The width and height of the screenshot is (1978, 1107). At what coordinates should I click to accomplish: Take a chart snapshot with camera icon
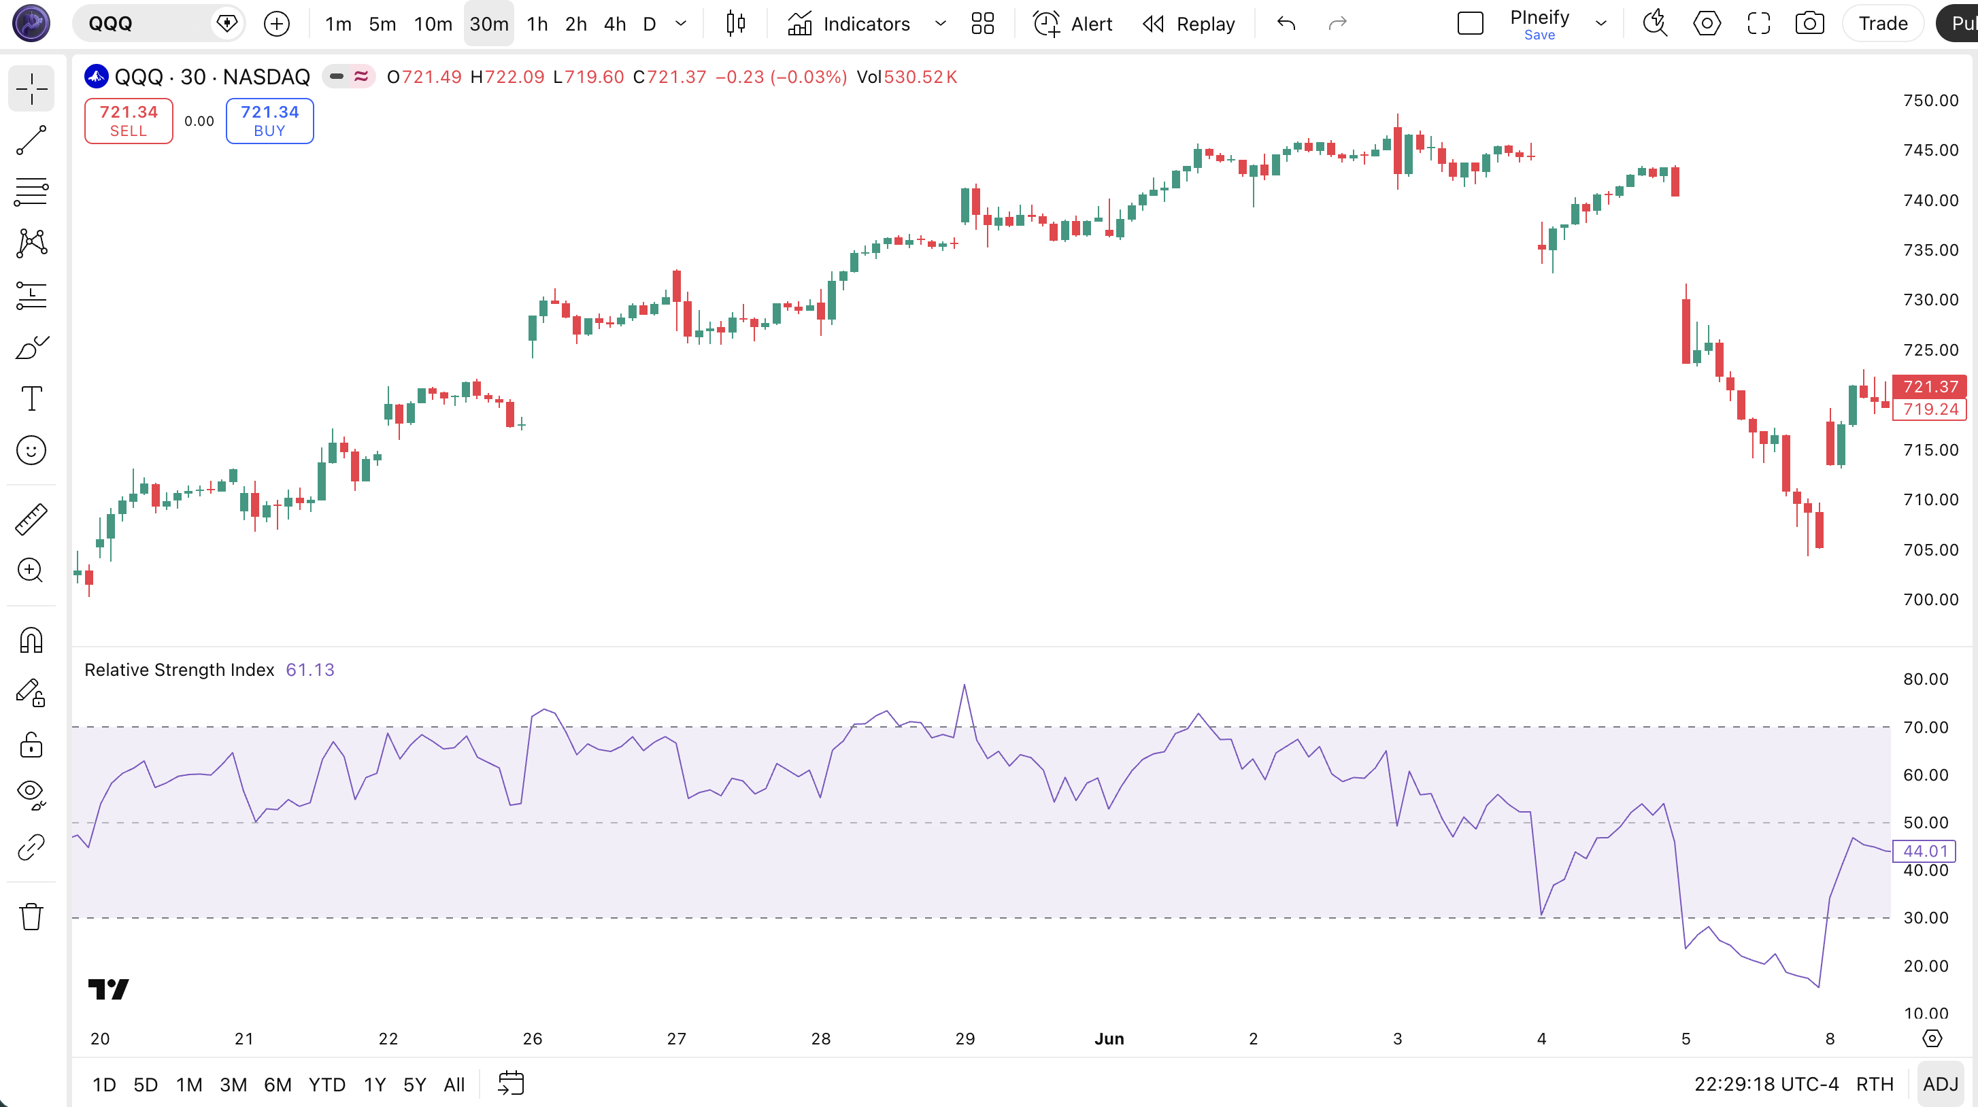[1810, 24]
